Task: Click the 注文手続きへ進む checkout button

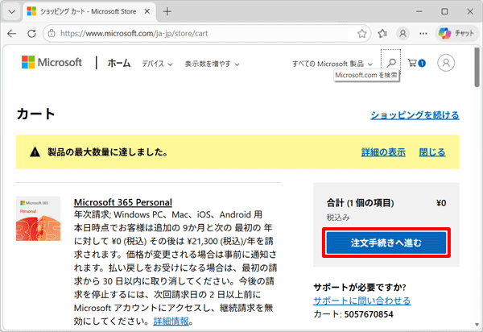Action: [x=386, y=243]
